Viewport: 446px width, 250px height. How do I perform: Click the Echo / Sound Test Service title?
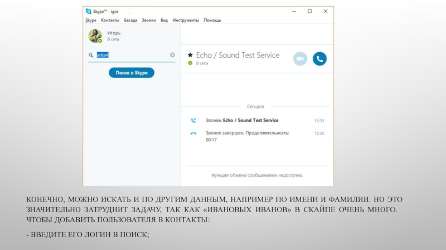[x=237, y=55]
